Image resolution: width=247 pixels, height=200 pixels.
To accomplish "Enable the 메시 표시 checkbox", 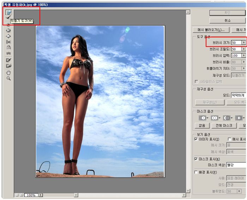I will [x=229, y=139].
